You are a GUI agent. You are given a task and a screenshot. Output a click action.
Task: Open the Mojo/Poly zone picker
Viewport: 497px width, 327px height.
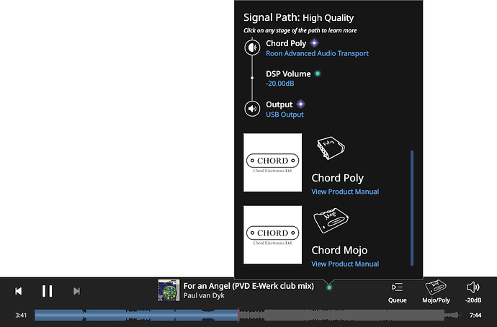click(x=436, y=292)
